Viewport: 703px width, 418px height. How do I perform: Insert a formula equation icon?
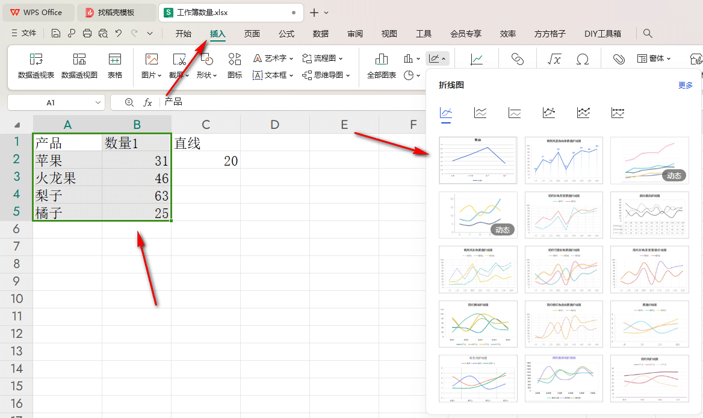tap(554, 59)
